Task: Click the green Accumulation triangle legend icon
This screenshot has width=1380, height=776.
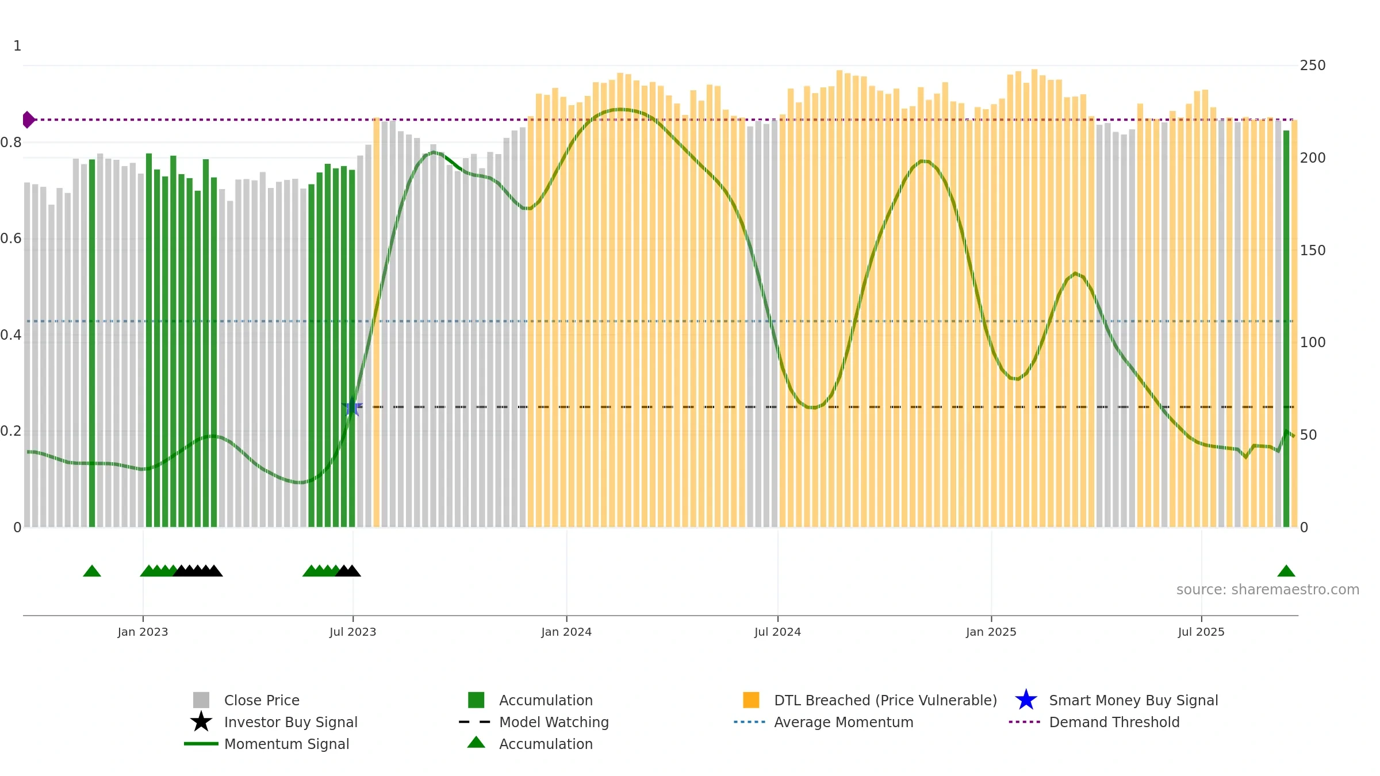Action: (476, 743)
